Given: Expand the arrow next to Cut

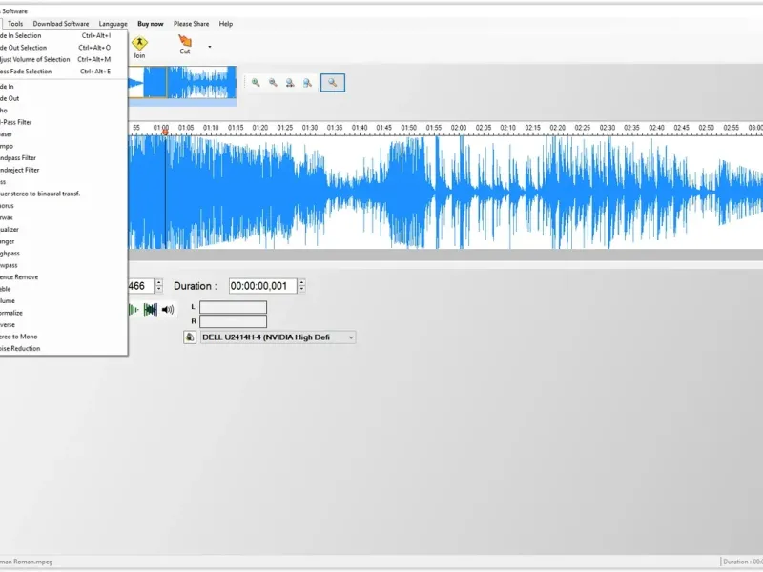Looking at the screenshot, I should pos(210,47).
